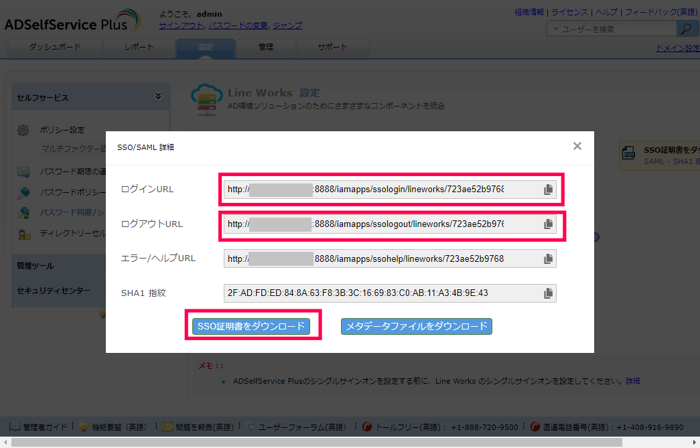Viewport: 700px width, 448px height.
Task: Click the ADSelfService Plus logo
Action: pyautogui.click(x=73, y=21)
